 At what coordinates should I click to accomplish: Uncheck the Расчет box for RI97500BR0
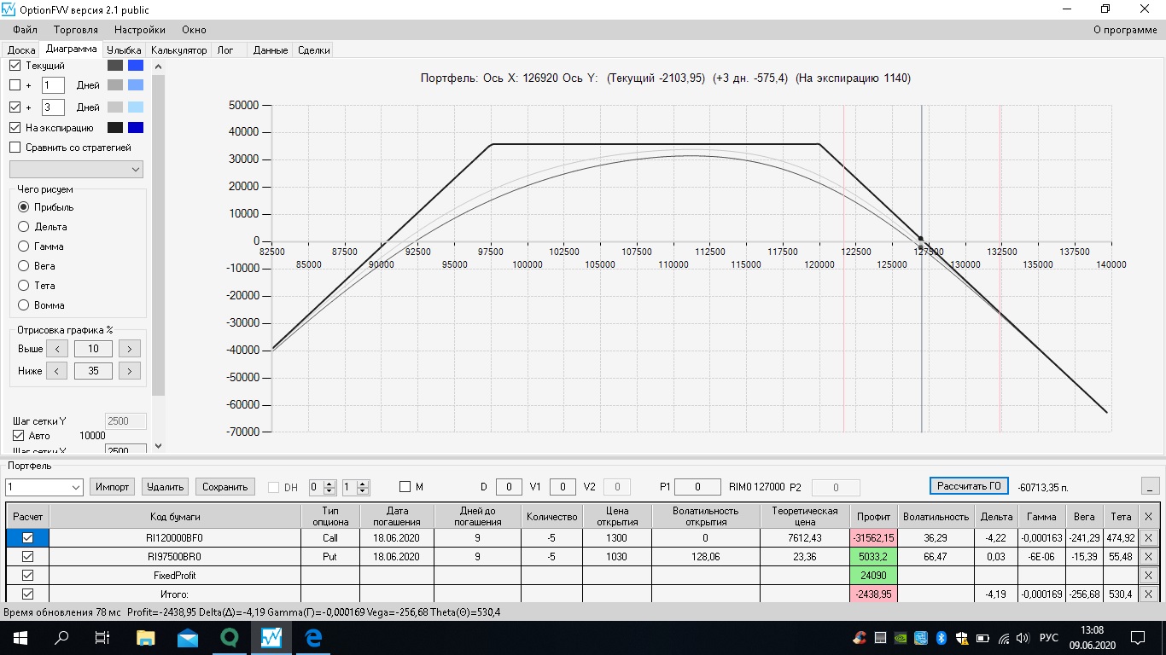point(27,557)
